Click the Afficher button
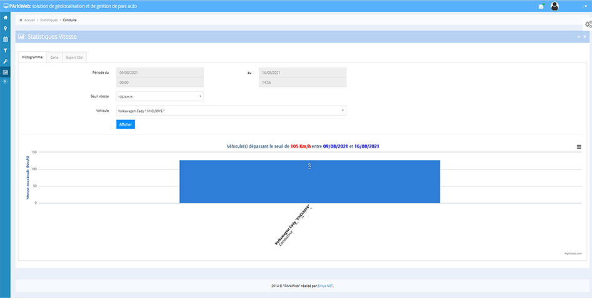This screenshot has height=299, width=592. [125, 124]
